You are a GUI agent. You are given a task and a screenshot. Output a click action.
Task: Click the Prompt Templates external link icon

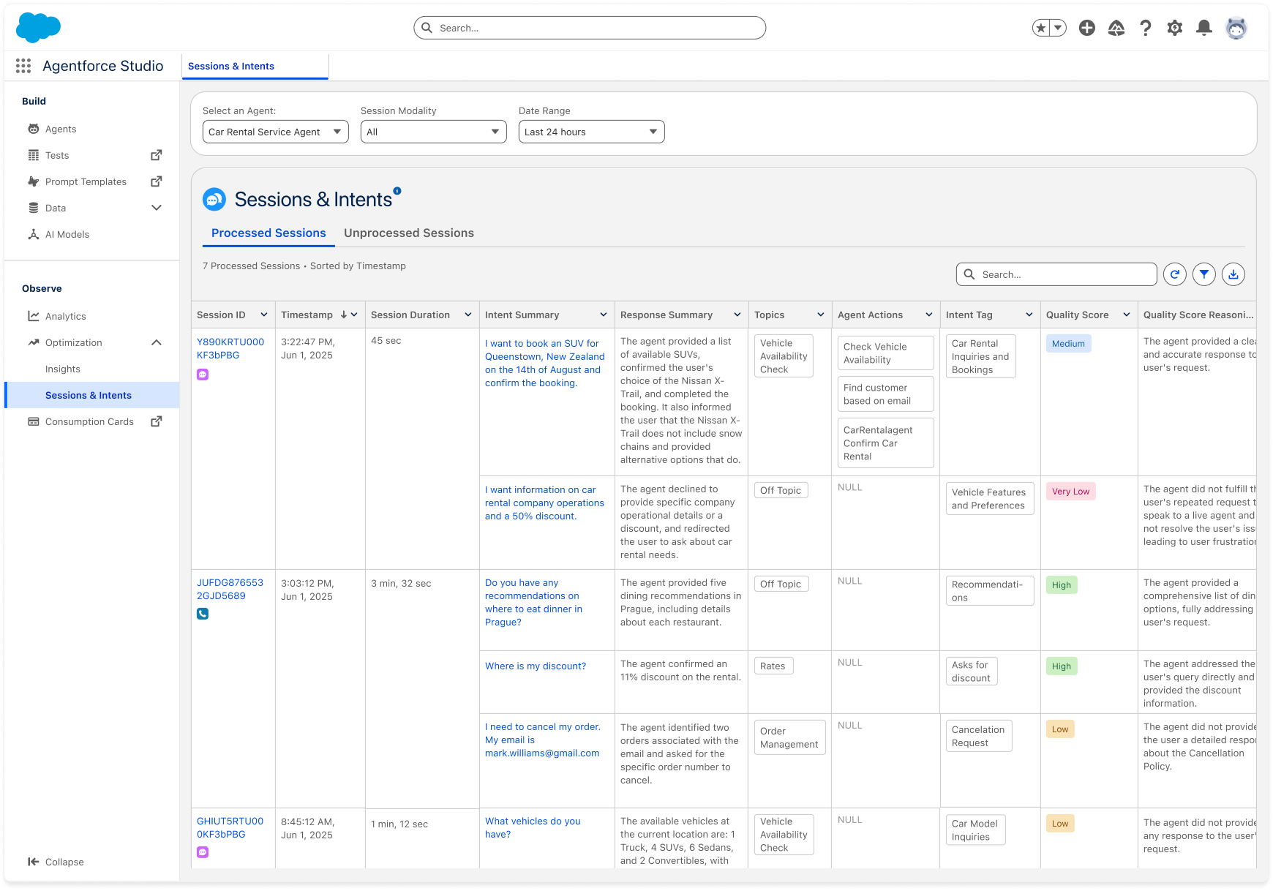pyautogui.click(x=157, y=181)
